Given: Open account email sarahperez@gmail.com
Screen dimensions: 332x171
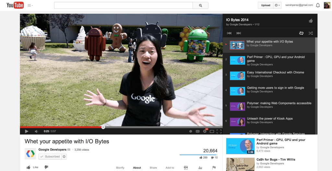Looking at the screenshot, I should pyautogui.click(x=299, y=5).
